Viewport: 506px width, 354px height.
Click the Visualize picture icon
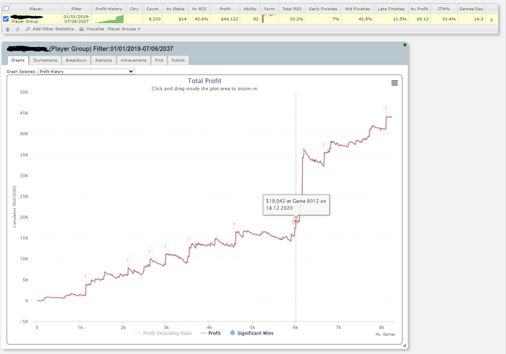pos(82,29)
